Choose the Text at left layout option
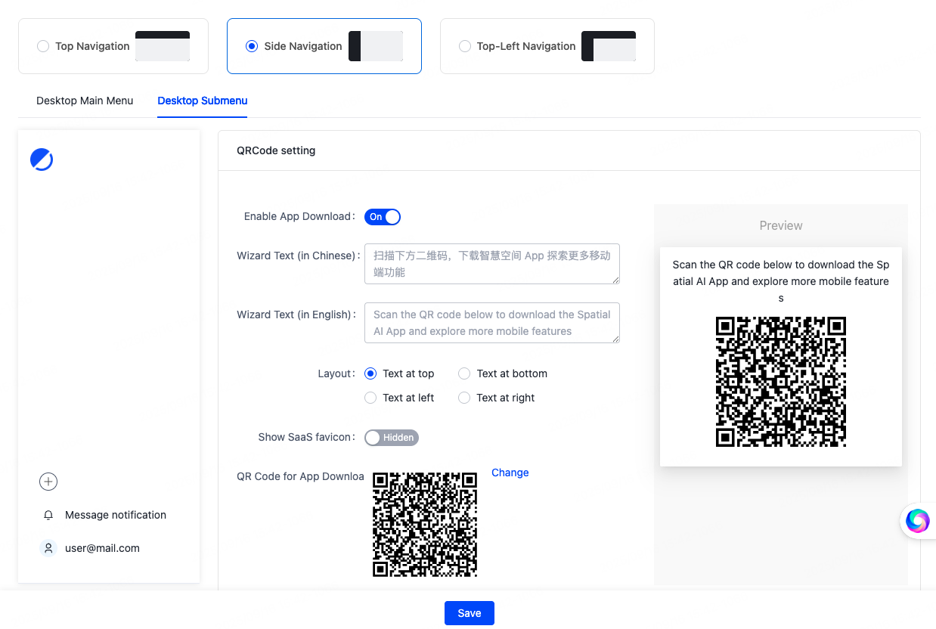 point(370,398)
